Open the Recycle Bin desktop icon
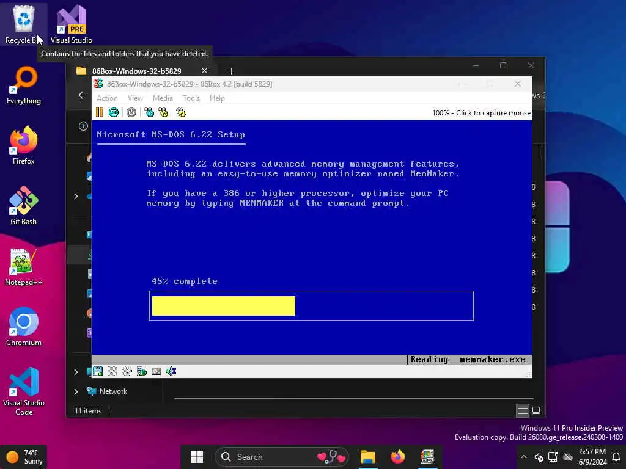The width and height of the screenshot is (626, 469). click(x=24, y=24)
